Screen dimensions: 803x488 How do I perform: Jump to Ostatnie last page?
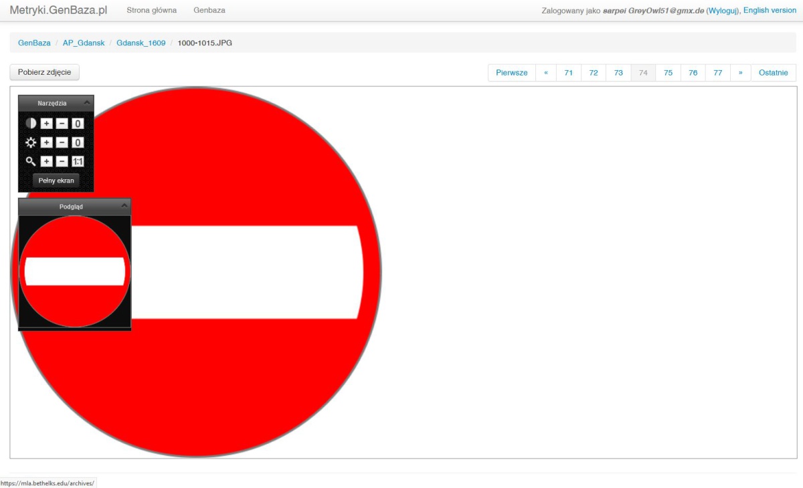click(773, 73)
